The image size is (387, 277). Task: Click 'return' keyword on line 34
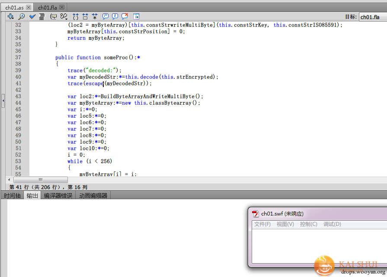point(76,38)
